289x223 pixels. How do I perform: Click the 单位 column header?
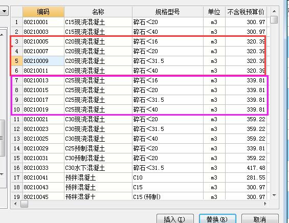pyautogui.click(x=214, y=12)
